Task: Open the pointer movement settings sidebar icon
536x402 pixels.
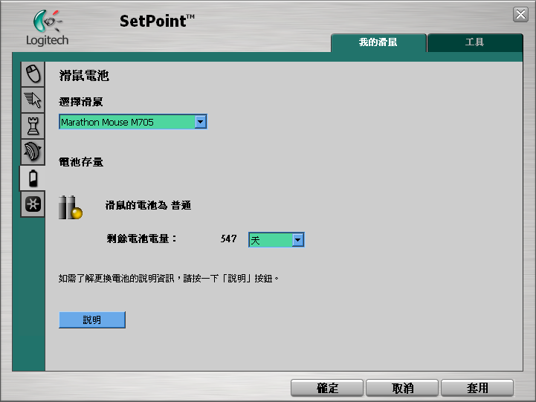Action: pyautogui.click(x=33, y=100)
